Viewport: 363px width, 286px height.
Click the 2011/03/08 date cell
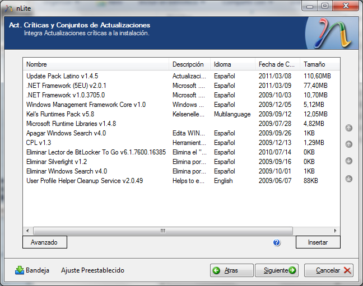275,76
